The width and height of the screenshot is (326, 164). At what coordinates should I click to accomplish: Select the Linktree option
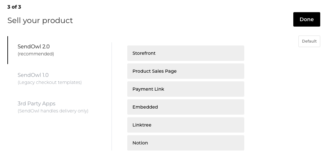(186, 125)
